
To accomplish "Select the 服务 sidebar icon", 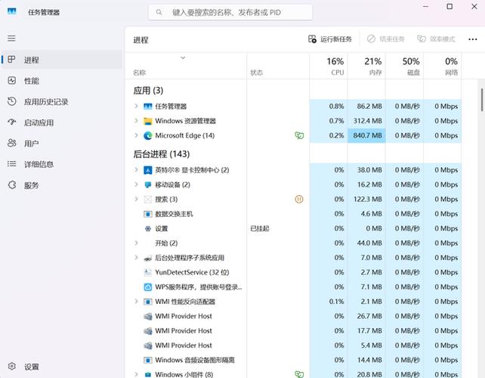I will click(x=12, y=184).
